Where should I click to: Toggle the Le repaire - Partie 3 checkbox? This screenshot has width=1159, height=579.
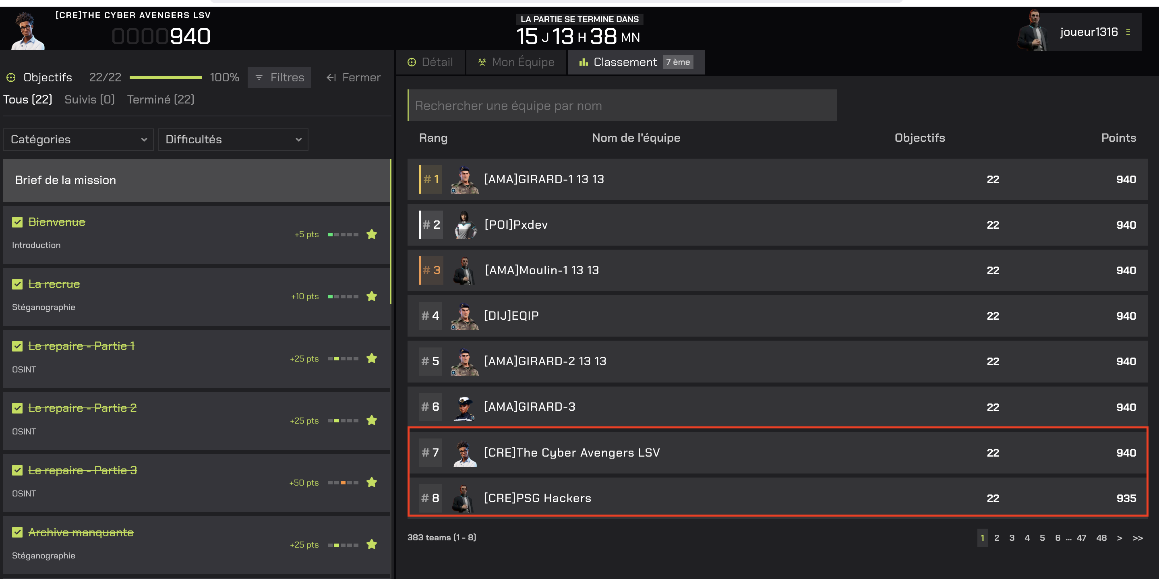(17, 470)
